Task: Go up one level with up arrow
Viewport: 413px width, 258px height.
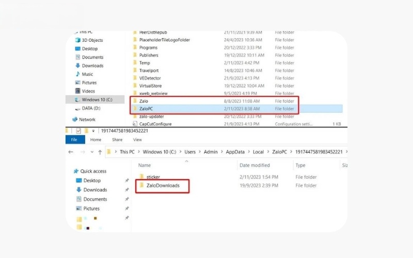Action: pos(100,152)
